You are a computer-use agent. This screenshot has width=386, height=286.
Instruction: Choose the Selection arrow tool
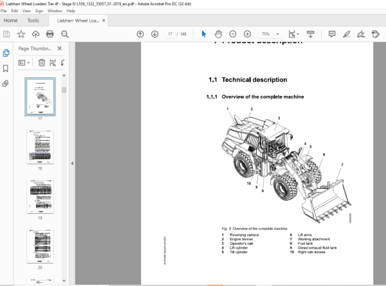pyautogui.click(x=204, y=34)
